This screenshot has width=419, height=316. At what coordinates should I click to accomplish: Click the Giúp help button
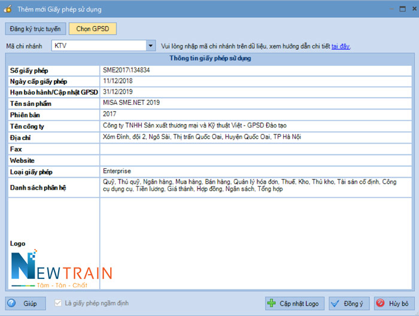[x=25, y=303]
